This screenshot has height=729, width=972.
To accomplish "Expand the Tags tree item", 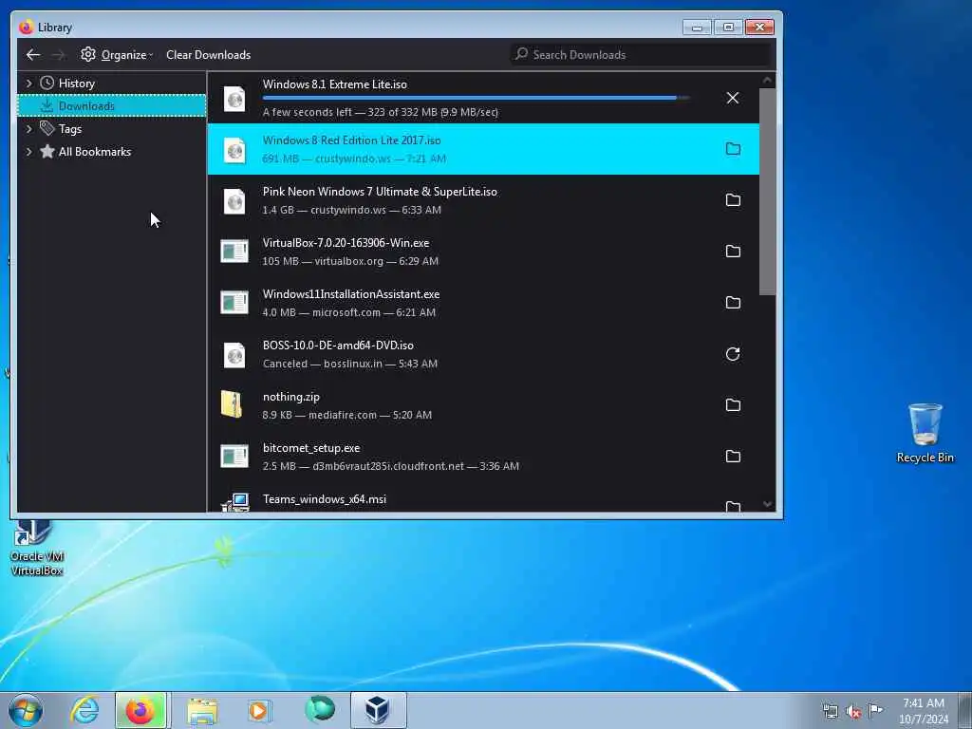I will pos(28,128).
